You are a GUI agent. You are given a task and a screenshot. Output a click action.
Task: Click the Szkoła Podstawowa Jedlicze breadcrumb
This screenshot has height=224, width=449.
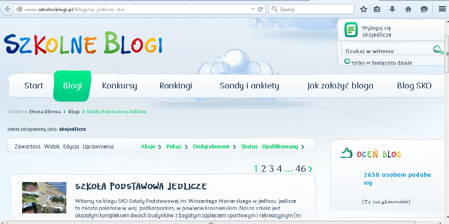(x=116, y=112)
